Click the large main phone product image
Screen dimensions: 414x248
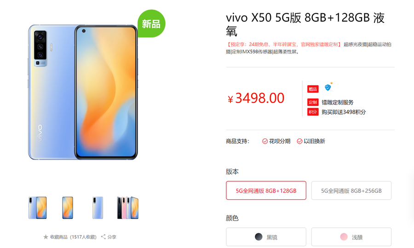83,92
